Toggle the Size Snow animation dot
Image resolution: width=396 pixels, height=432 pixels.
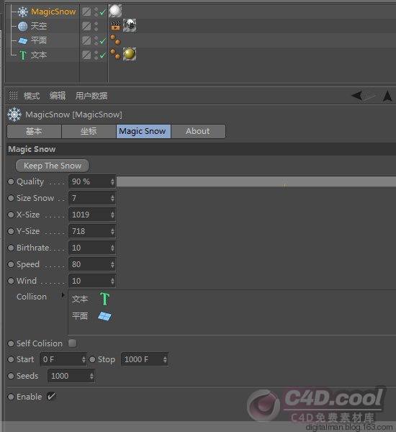pyautogui.click(x=11, y=198)
